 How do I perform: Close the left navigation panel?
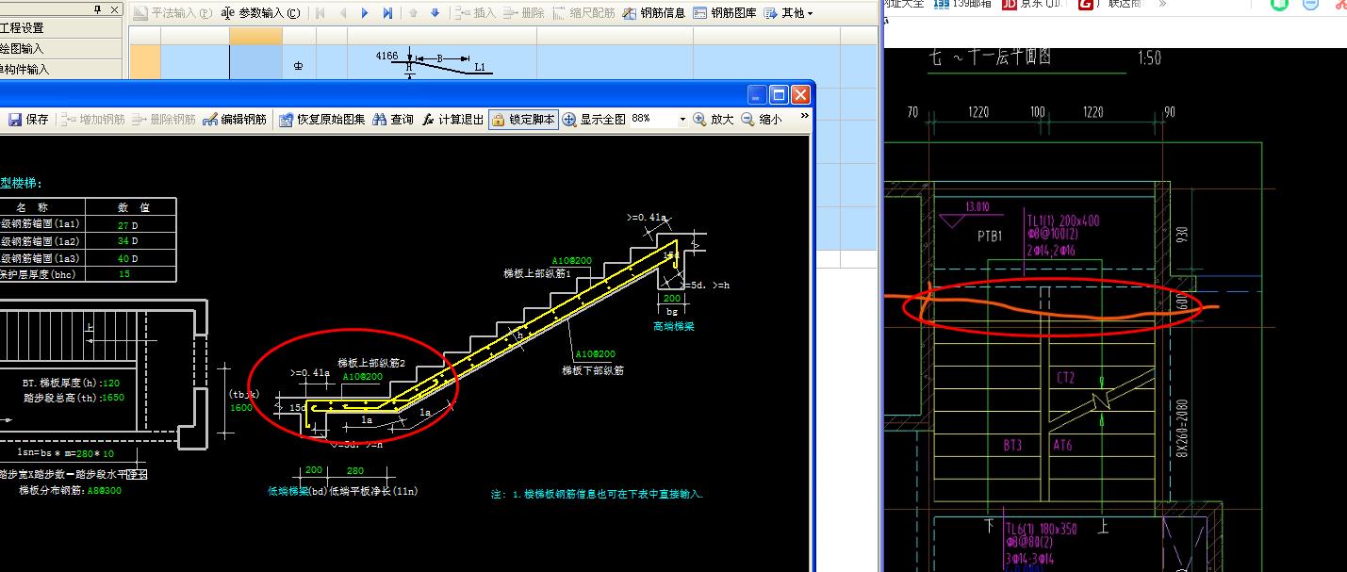tap(115, 9)
